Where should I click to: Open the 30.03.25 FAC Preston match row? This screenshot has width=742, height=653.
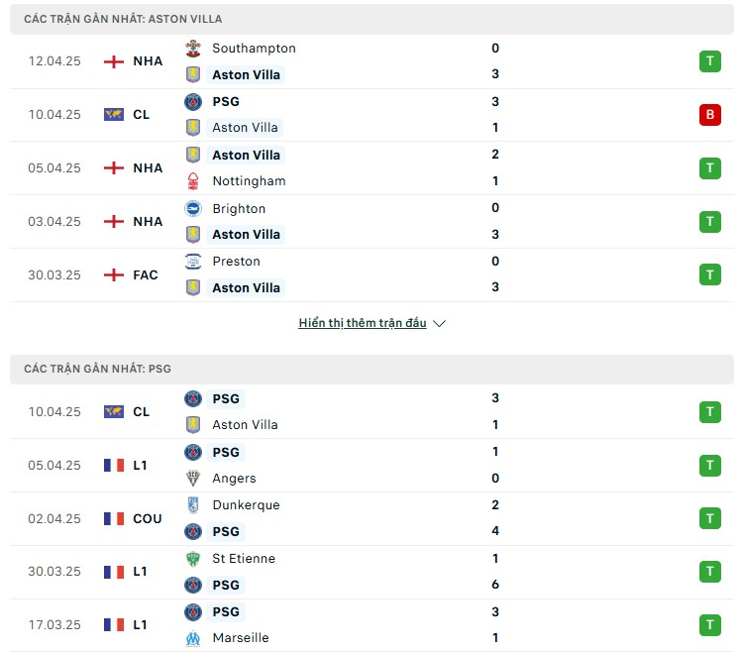tap(371, 274)
